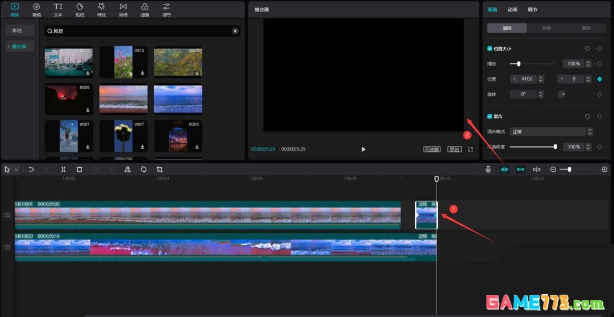Click the microphone record icon
Viewport: 614px width, 317px height.
tap(488, 170)
